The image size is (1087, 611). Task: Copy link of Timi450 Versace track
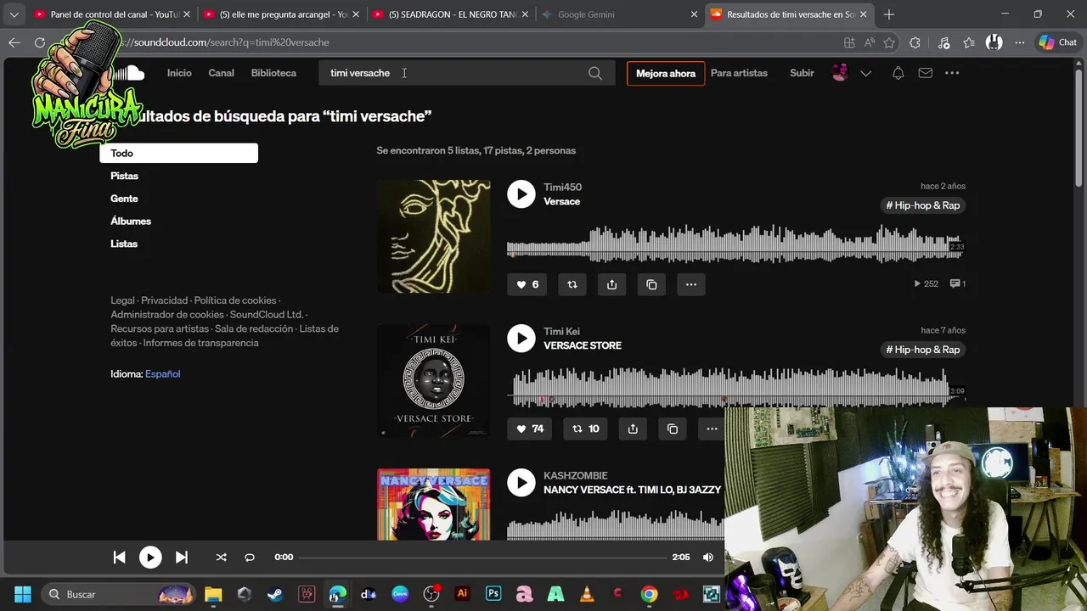click(x=651, y=284)
